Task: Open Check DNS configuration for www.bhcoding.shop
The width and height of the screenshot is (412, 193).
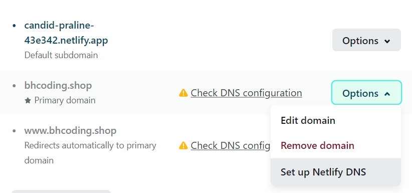Action: pos(231,145)
